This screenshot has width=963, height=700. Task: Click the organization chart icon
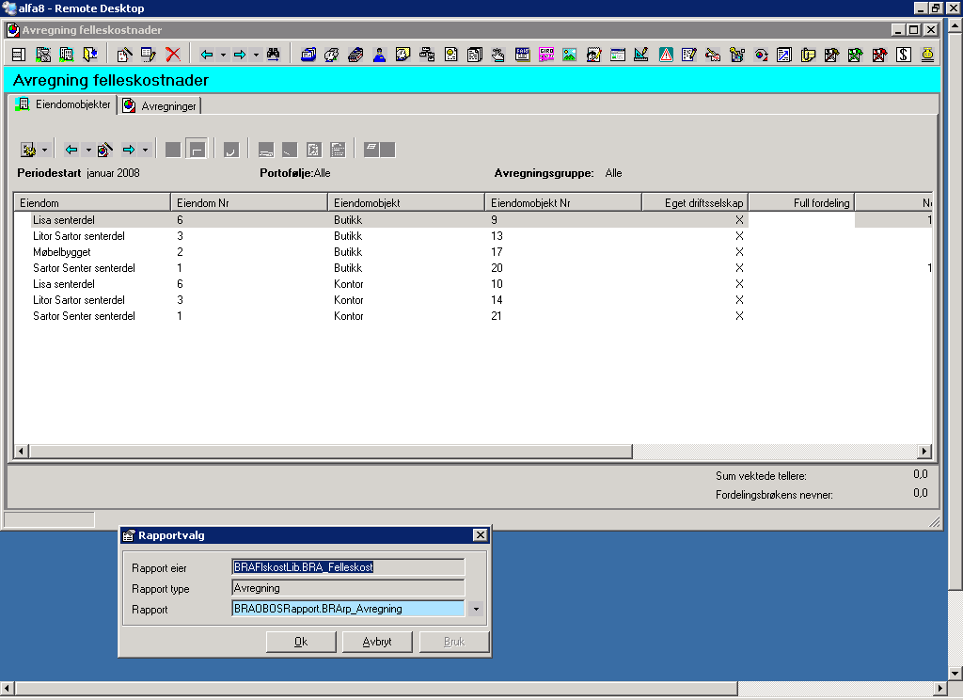click(x=427, y=55)
